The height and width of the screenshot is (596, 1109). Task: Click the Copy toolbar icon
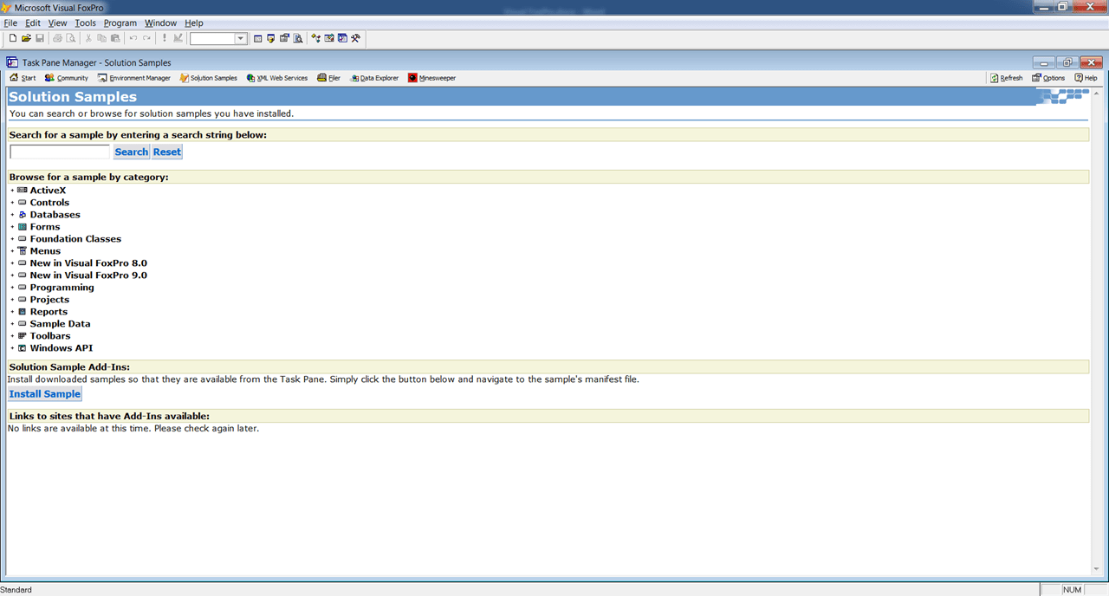click(x=101, y=38)
